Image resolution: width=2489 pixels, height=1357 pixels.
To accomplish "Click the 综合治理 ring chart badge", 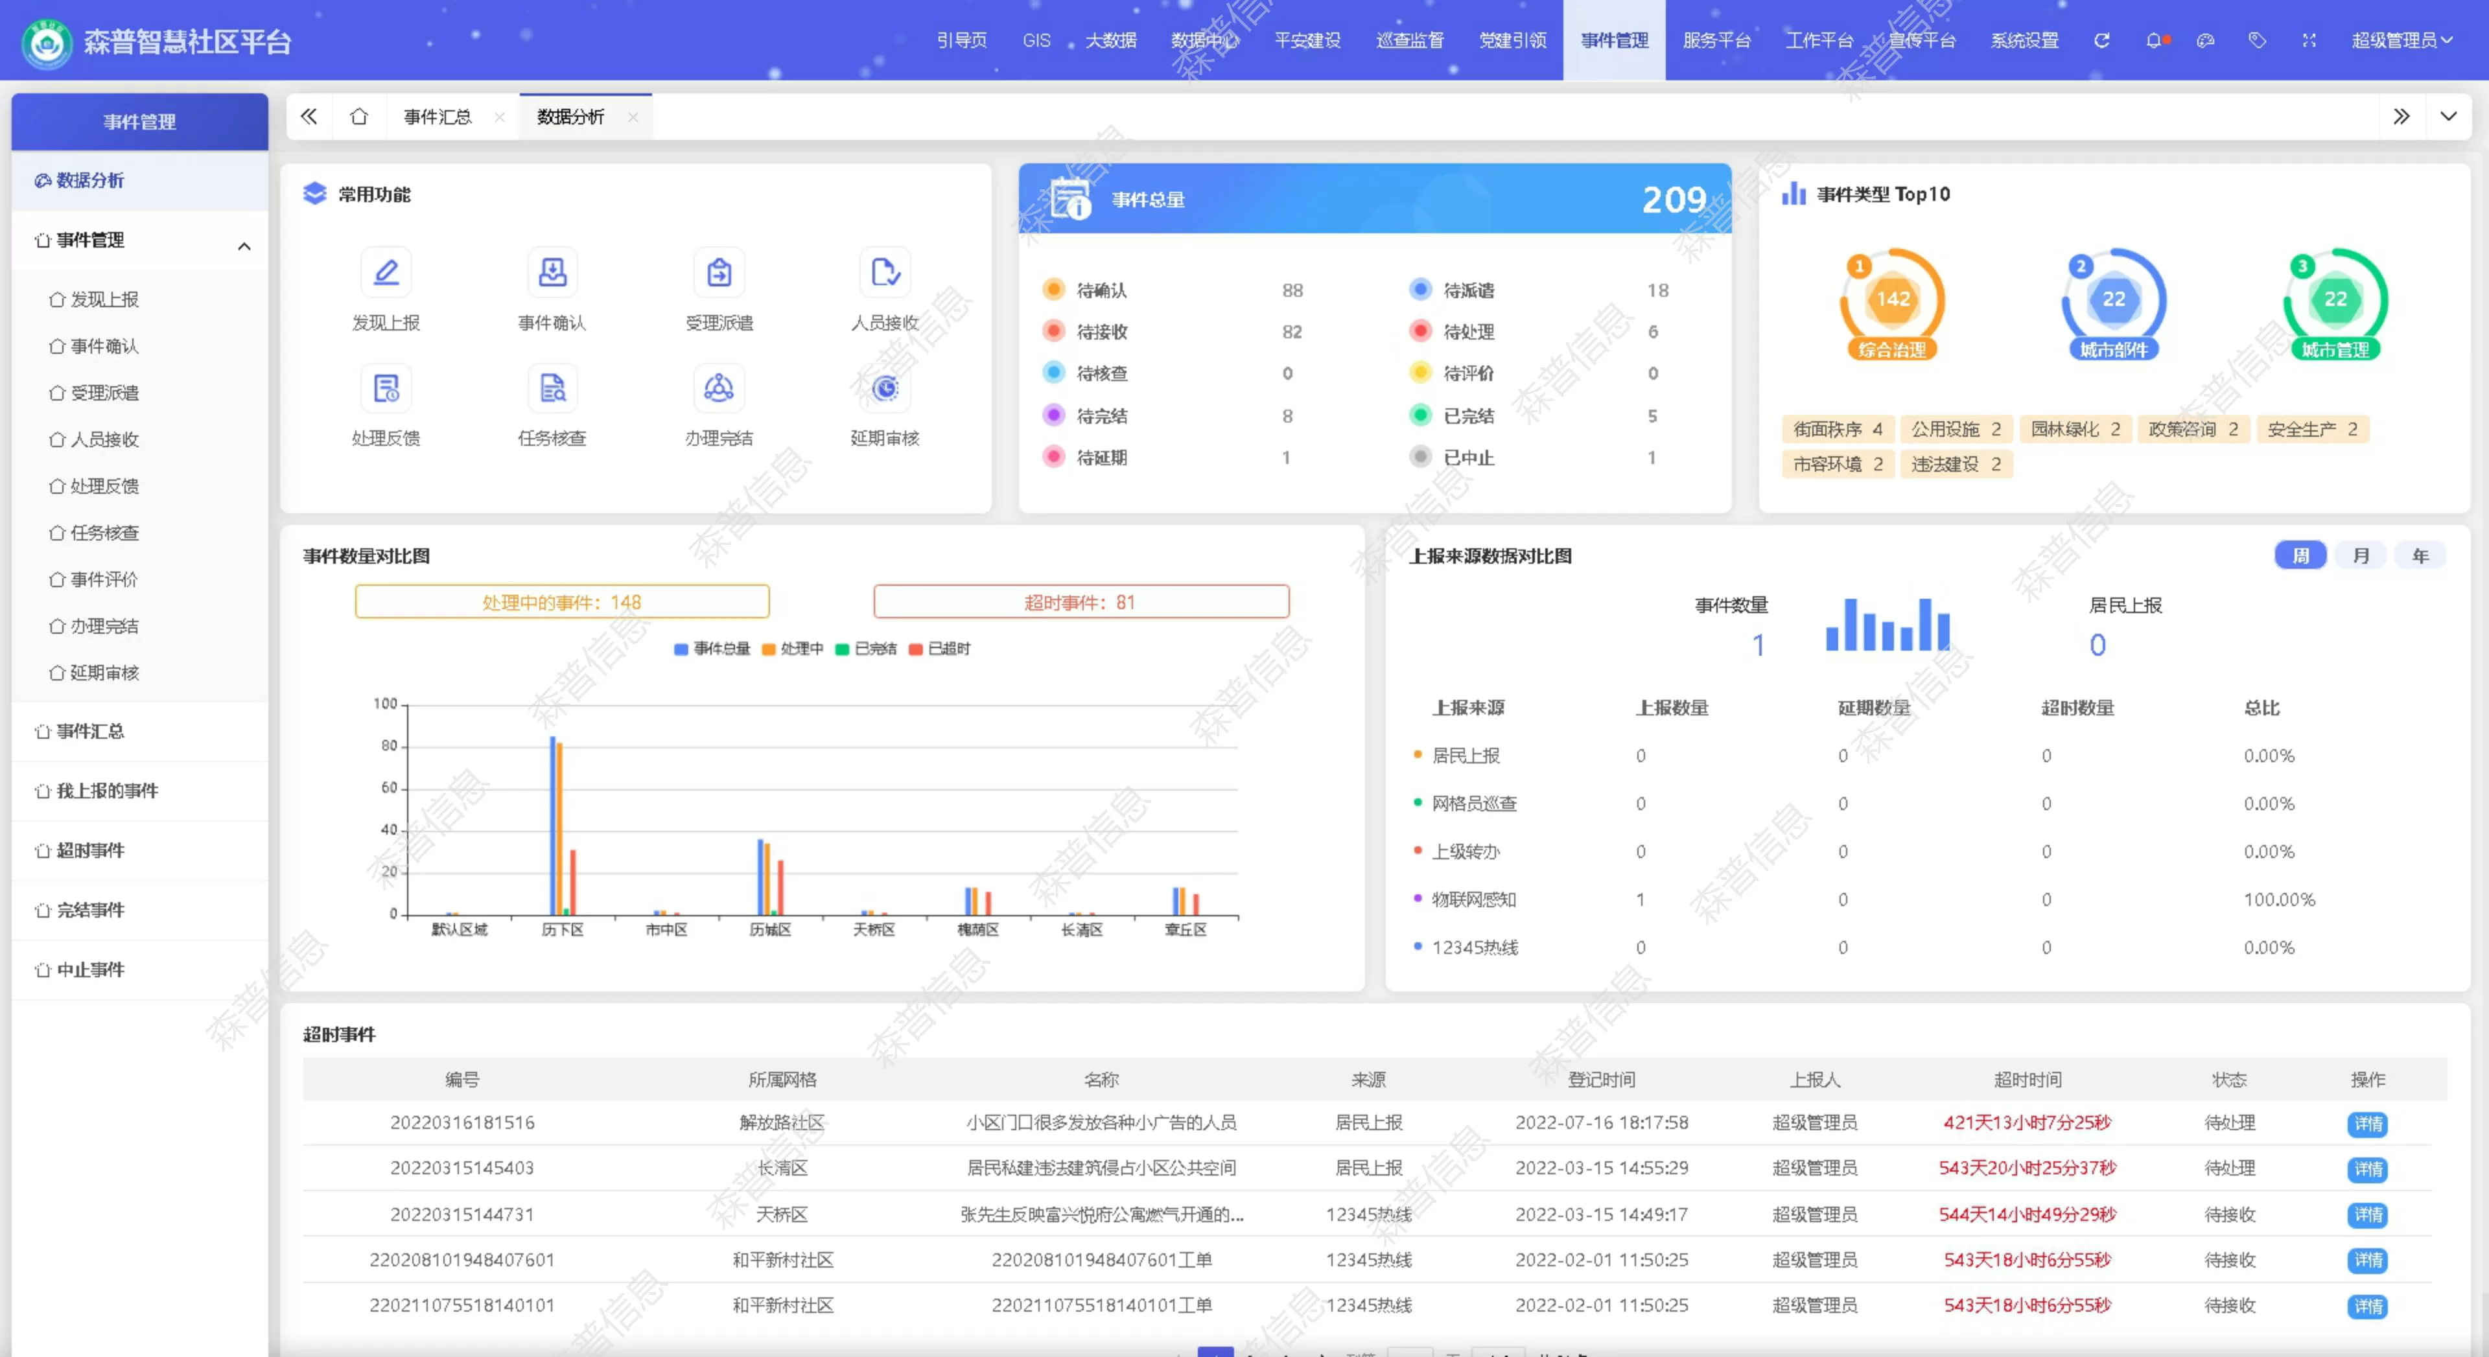I will point(1892,304).
